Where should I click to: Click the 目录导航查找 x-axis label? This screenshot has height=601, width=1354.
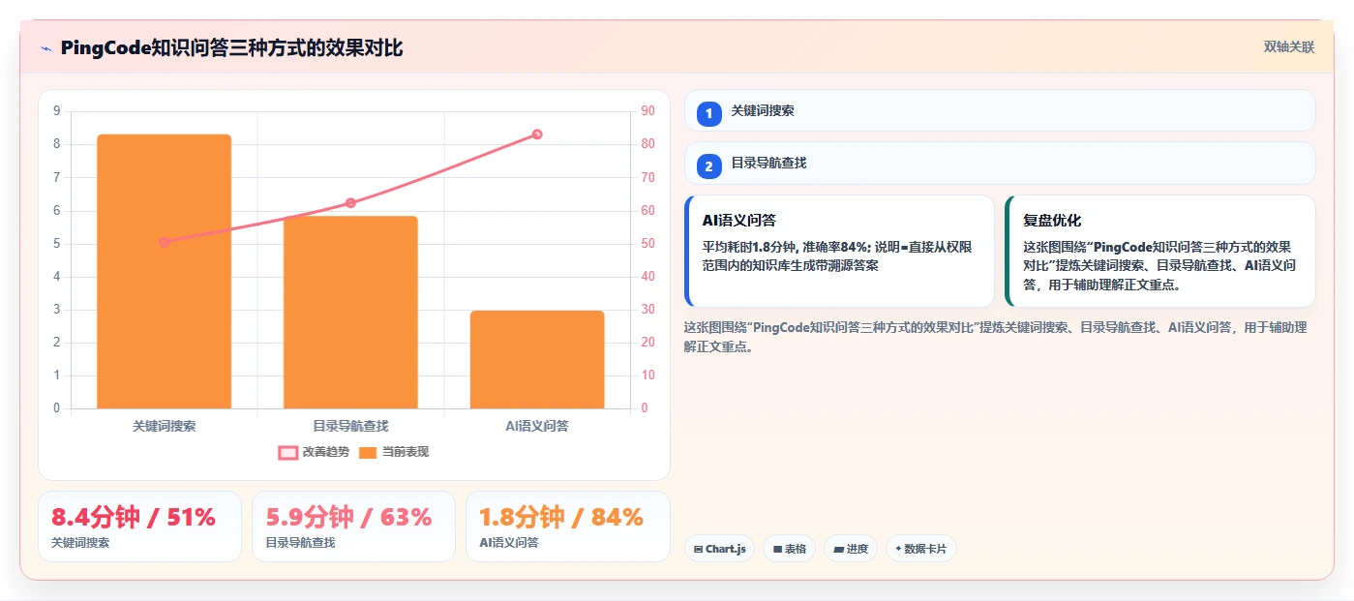point(350,426)
